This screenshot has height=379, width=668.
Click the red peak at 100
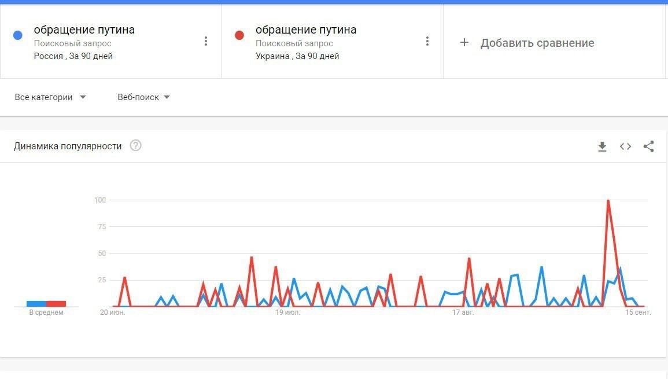pos(608,200)
